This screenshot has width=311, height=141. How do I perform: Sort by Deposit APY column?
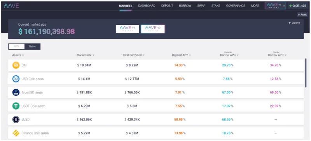[x=181, y=55]
